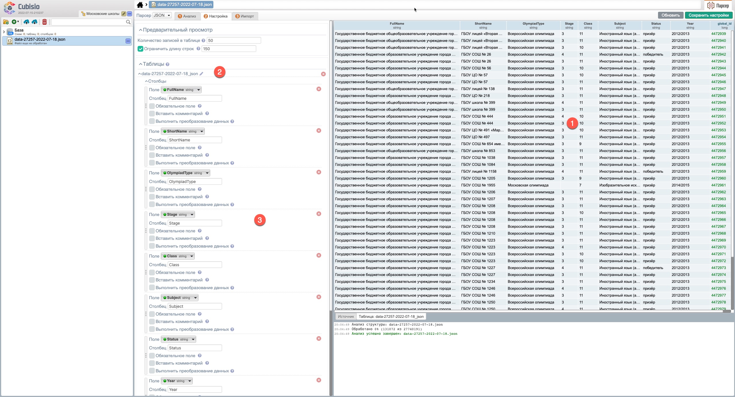Open the JSON file's three-dot menu
Image resolution: width=735 pixels, height=397 pixels.
128,41
